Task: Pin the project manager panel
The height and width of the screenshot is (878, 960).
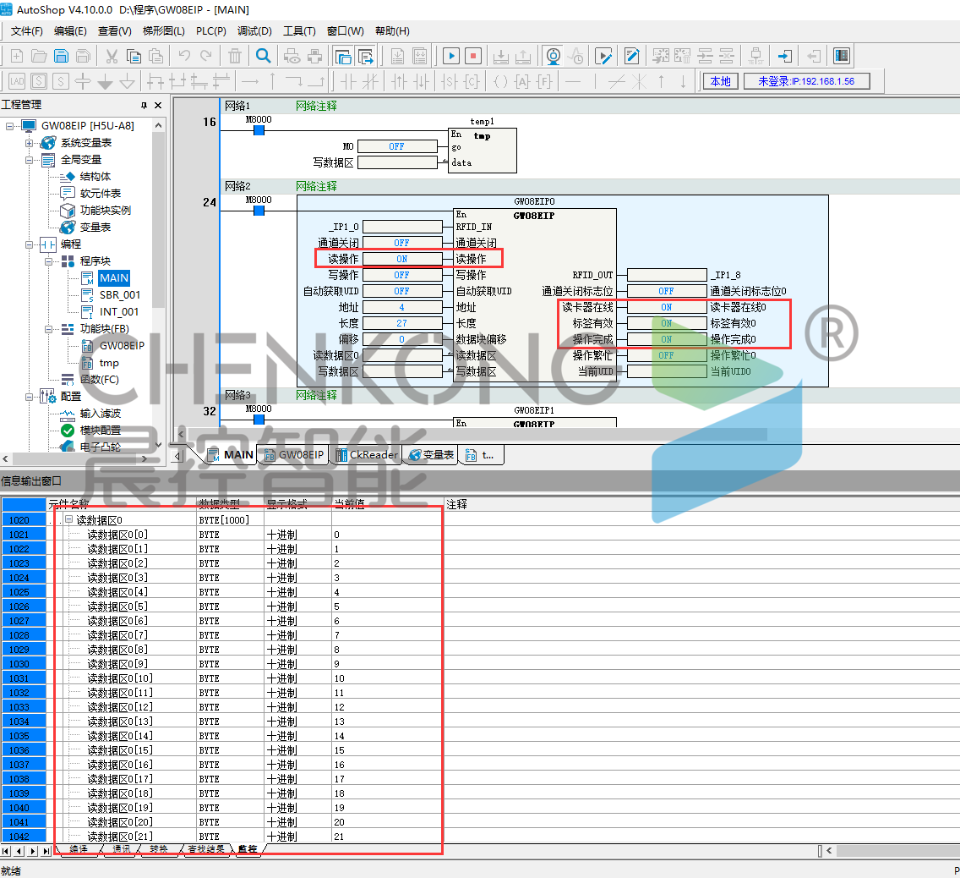Action: 144,106
